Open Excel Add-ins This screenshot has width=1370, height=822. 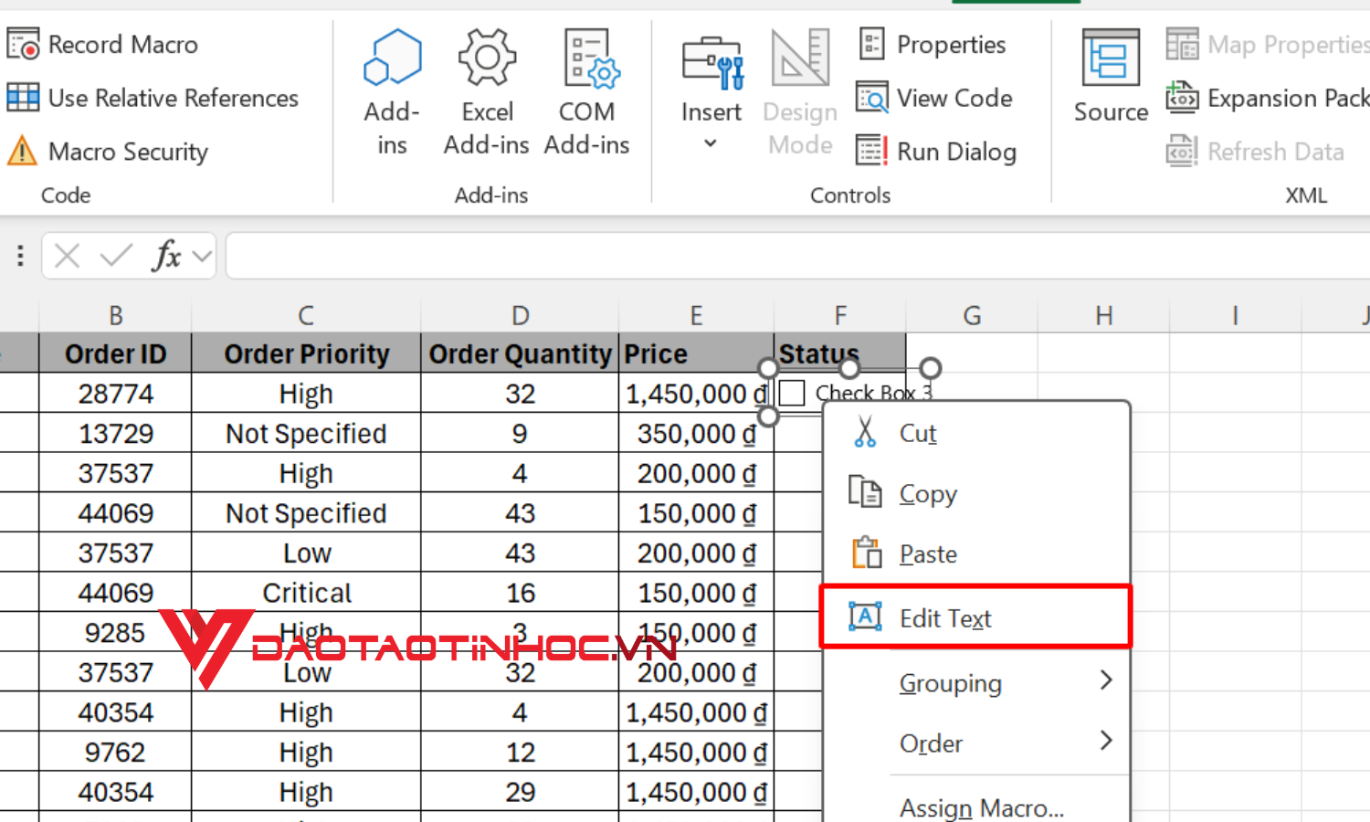coord(487,91)
